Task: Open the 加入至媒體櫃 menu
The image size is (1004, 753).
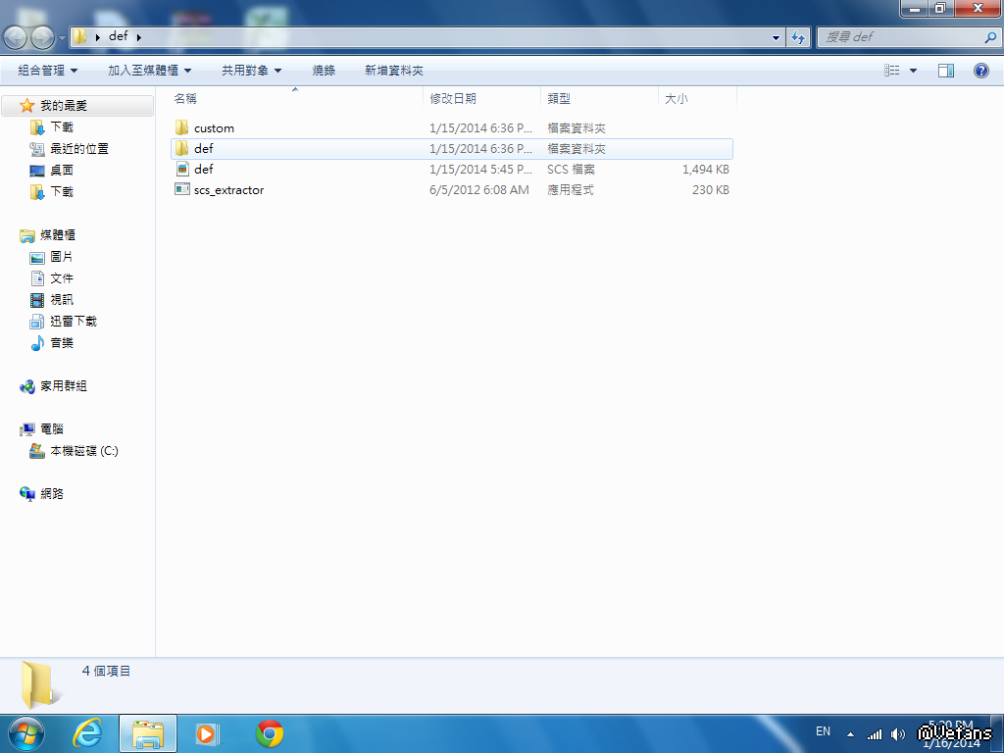Action: click(x=150, y=71)
